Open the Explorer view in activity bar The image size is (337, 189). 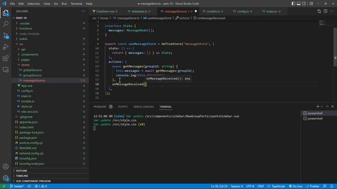click(6, 13)
